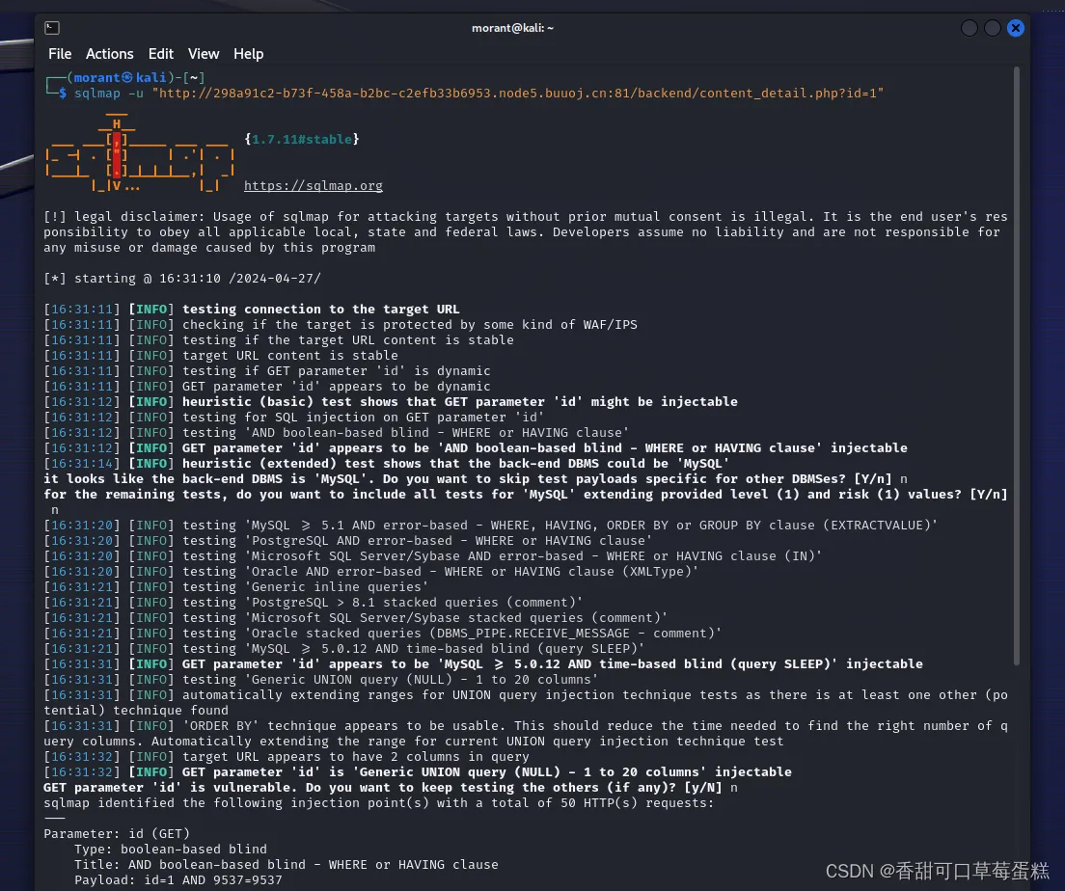Click the version text {1.7.11#stable}
Screen dimensions: 1065x891
[302, 139]
